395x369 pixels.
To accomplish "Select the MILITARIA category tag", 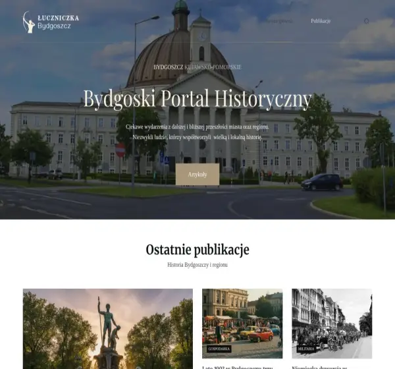I will 306,349.
